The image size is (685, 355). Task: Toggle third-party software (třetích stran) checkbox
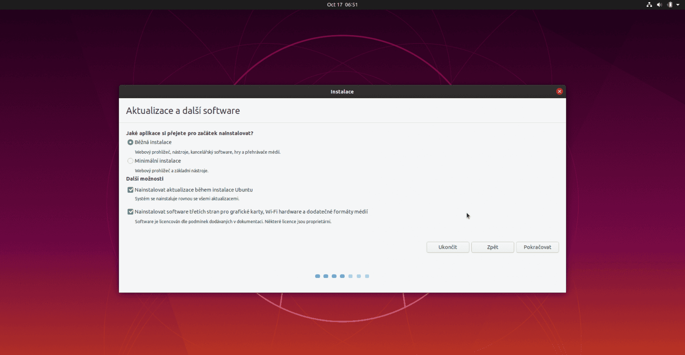tap(130, 212)
